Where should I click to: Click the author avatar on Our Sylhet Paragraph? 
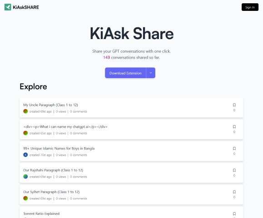point(25,198)
